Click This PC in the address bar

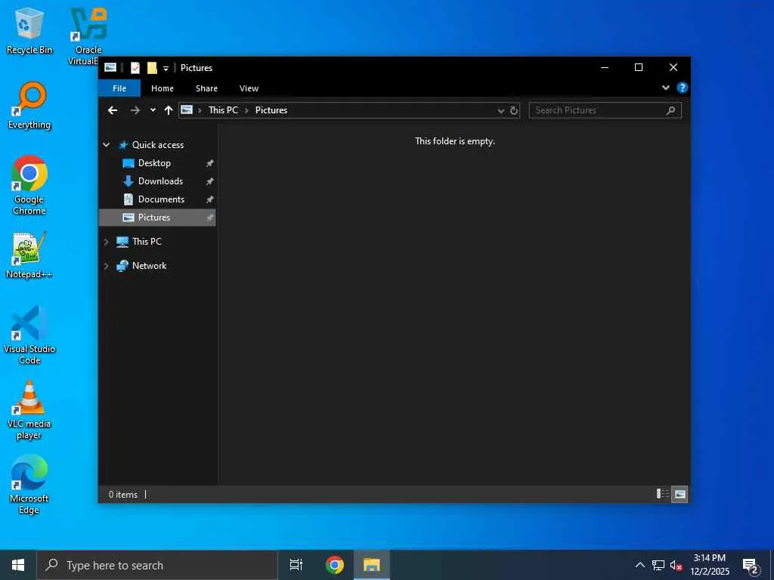click(223, 110)
